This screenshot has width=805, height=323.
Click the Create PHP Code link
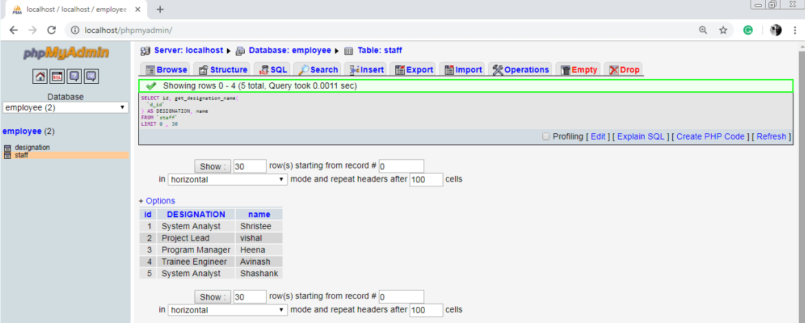click(711, 137)
